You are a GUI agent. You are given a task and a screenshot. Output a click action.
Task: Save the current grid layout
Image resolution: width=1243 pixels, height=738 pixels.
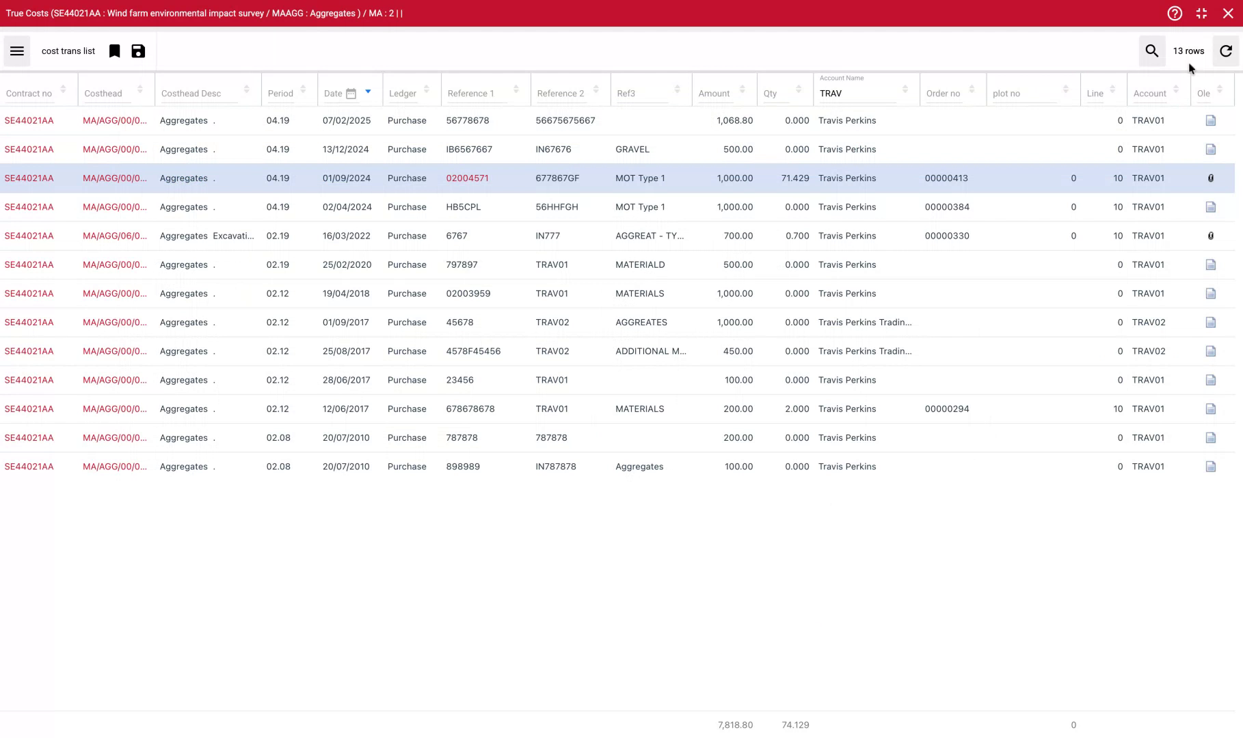pos(138,51)
